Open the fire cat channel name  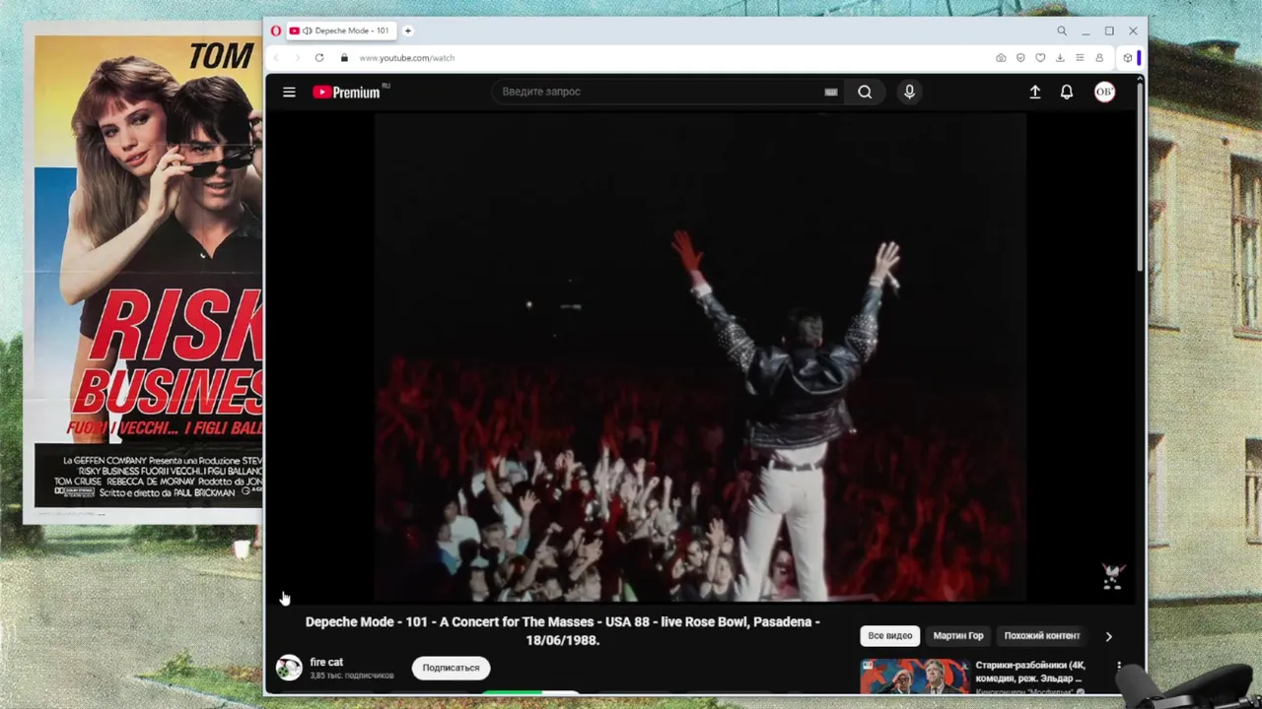click(x=326, y=662)
